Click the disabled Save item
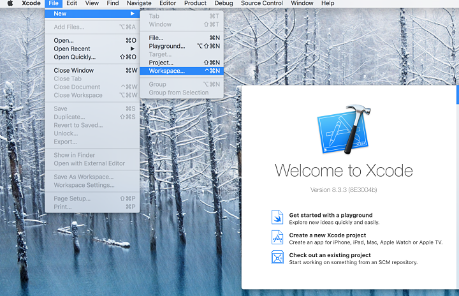459x296 pixels. coord(92,108)
